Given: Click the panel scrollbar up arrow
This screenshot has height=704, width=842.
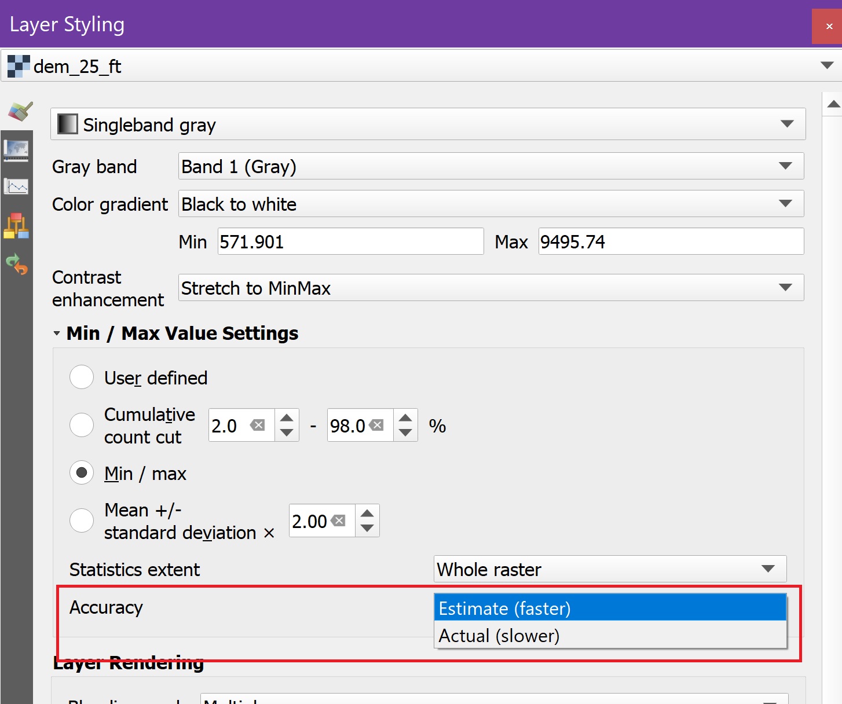Looking at the screenshot, I should 833,104.
